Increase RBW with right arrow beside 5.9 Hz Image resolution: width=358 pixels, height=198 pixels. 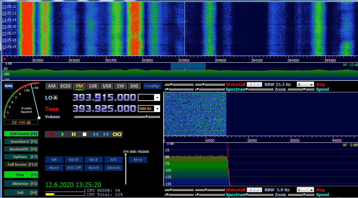[258, 190]
